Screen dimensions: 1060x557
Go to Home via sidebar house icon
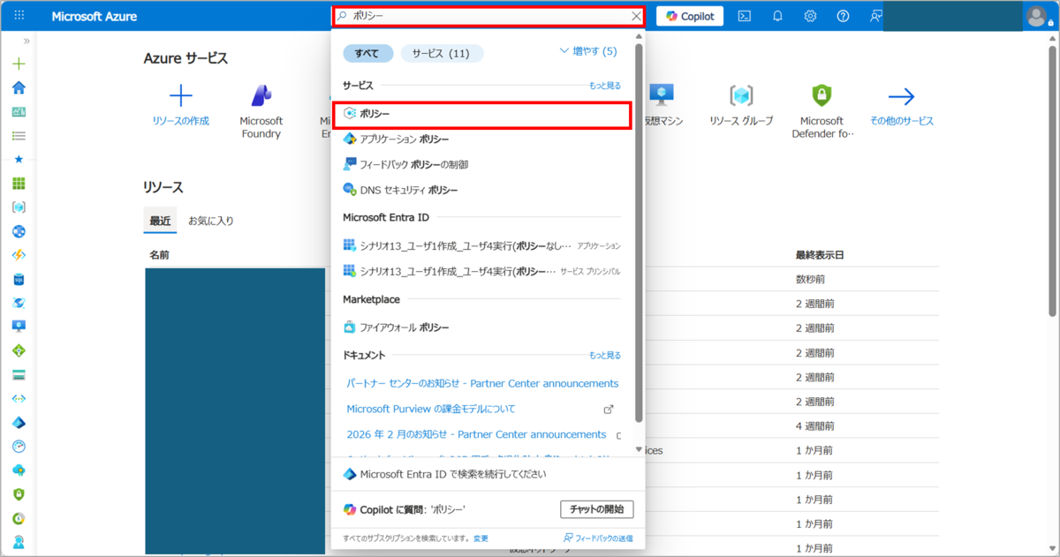click(19, 87)
